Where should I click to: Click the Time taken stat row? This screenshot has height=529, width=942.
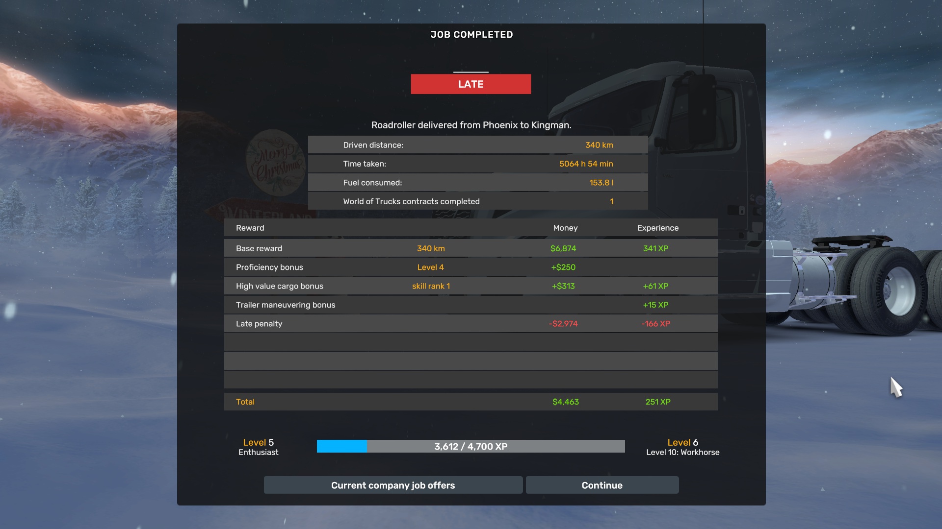pos(477,164)
